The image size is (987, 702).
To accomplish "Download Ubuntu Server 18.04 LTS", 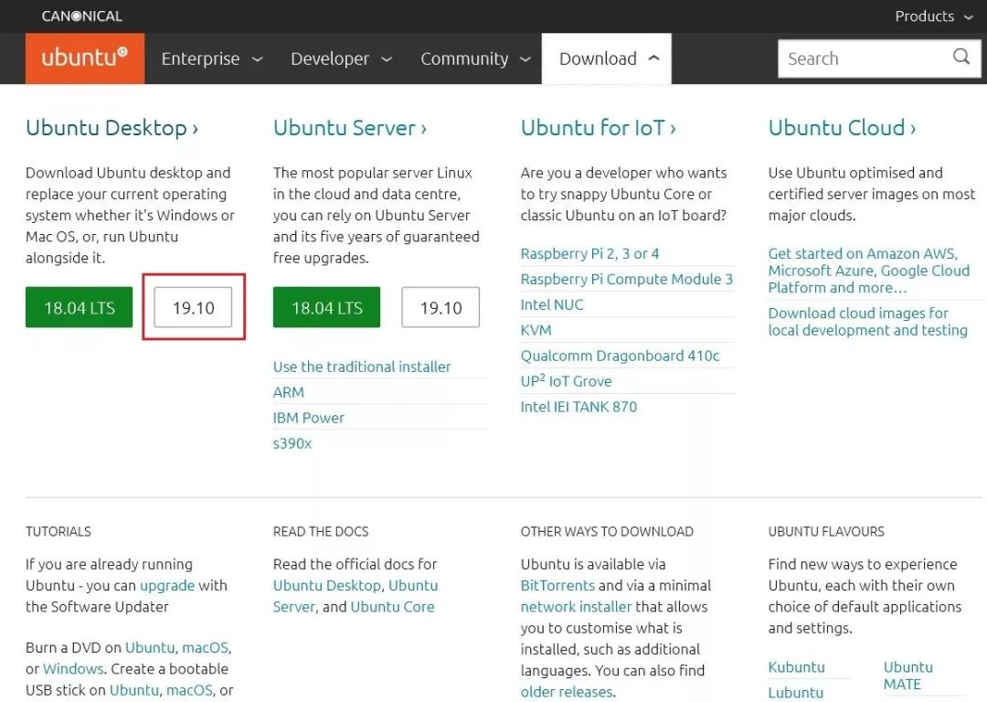I will coord(326,307).
